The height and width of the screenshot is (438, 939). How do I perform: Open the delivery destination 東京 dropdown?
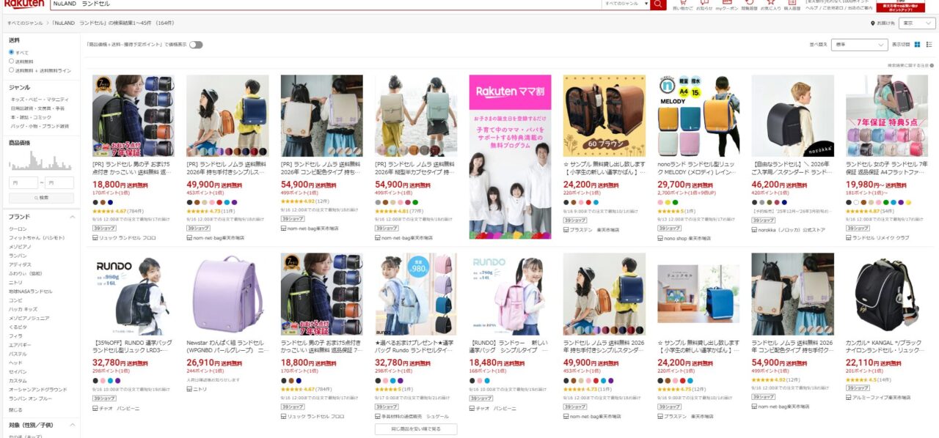pos(916,23)
